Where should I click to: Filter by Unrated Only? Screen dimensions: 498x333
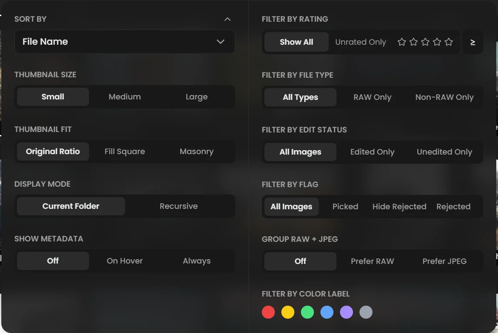(360, 42)
